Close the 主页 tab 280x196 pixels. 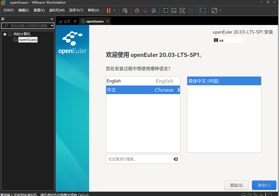pos(75,21)
